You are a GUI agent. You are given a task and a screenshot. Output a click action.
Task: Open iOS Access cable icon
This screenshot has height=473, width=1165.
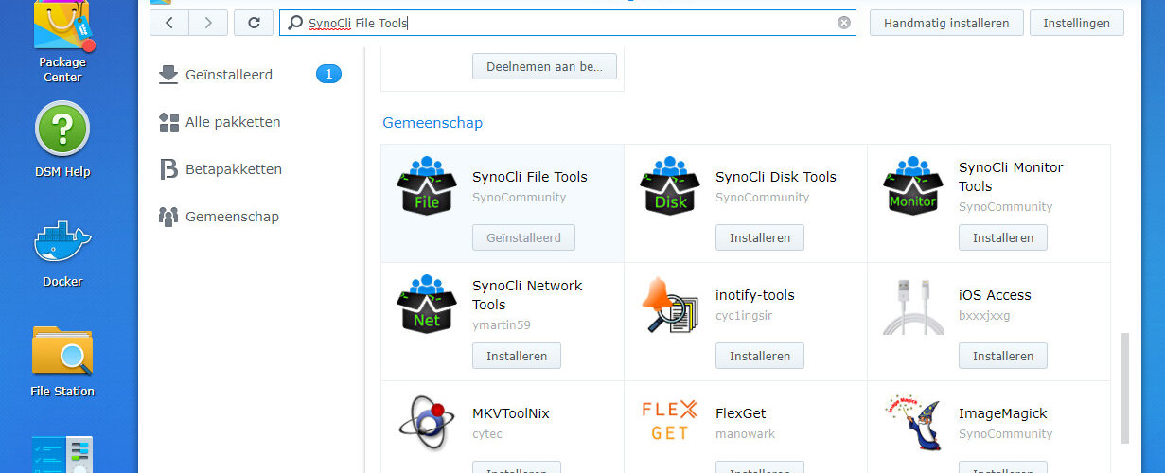pos(913,306)
